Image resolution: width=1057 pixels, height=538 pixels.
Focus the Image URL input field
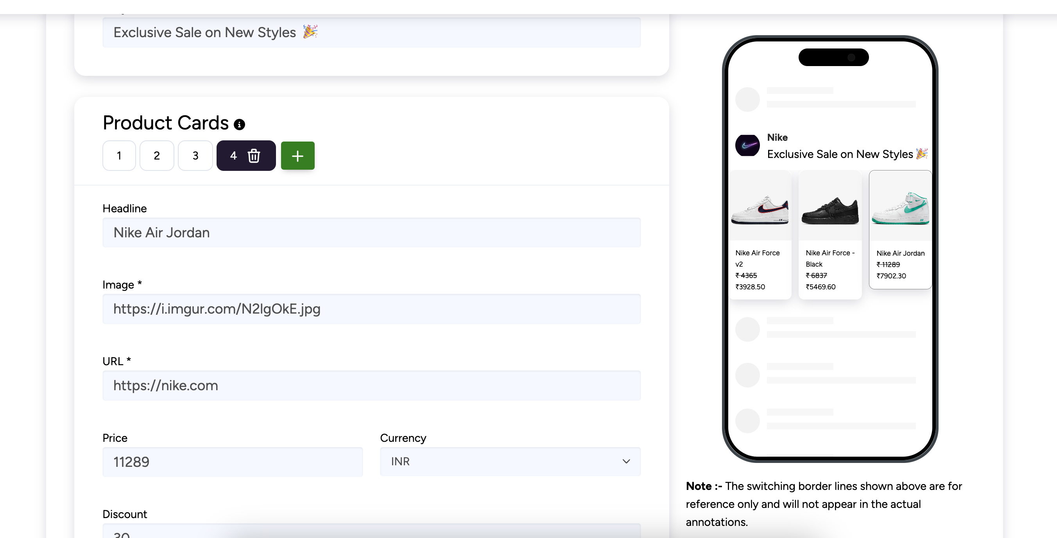click(371, 308)
